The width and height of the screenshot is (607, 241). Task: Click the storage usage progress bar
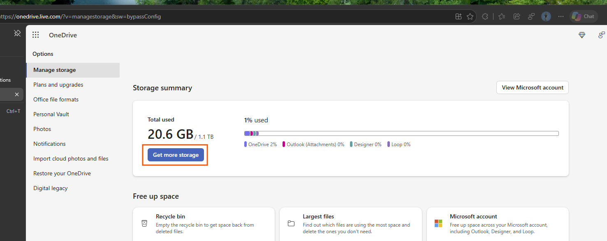[x=401, y=133]
